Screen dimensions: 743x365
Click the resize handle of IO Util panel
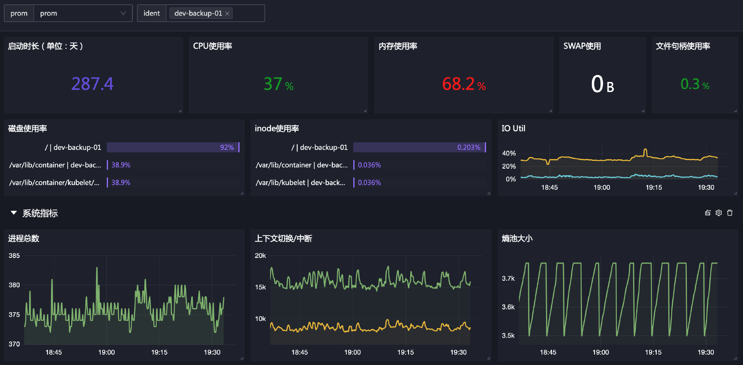736,193
